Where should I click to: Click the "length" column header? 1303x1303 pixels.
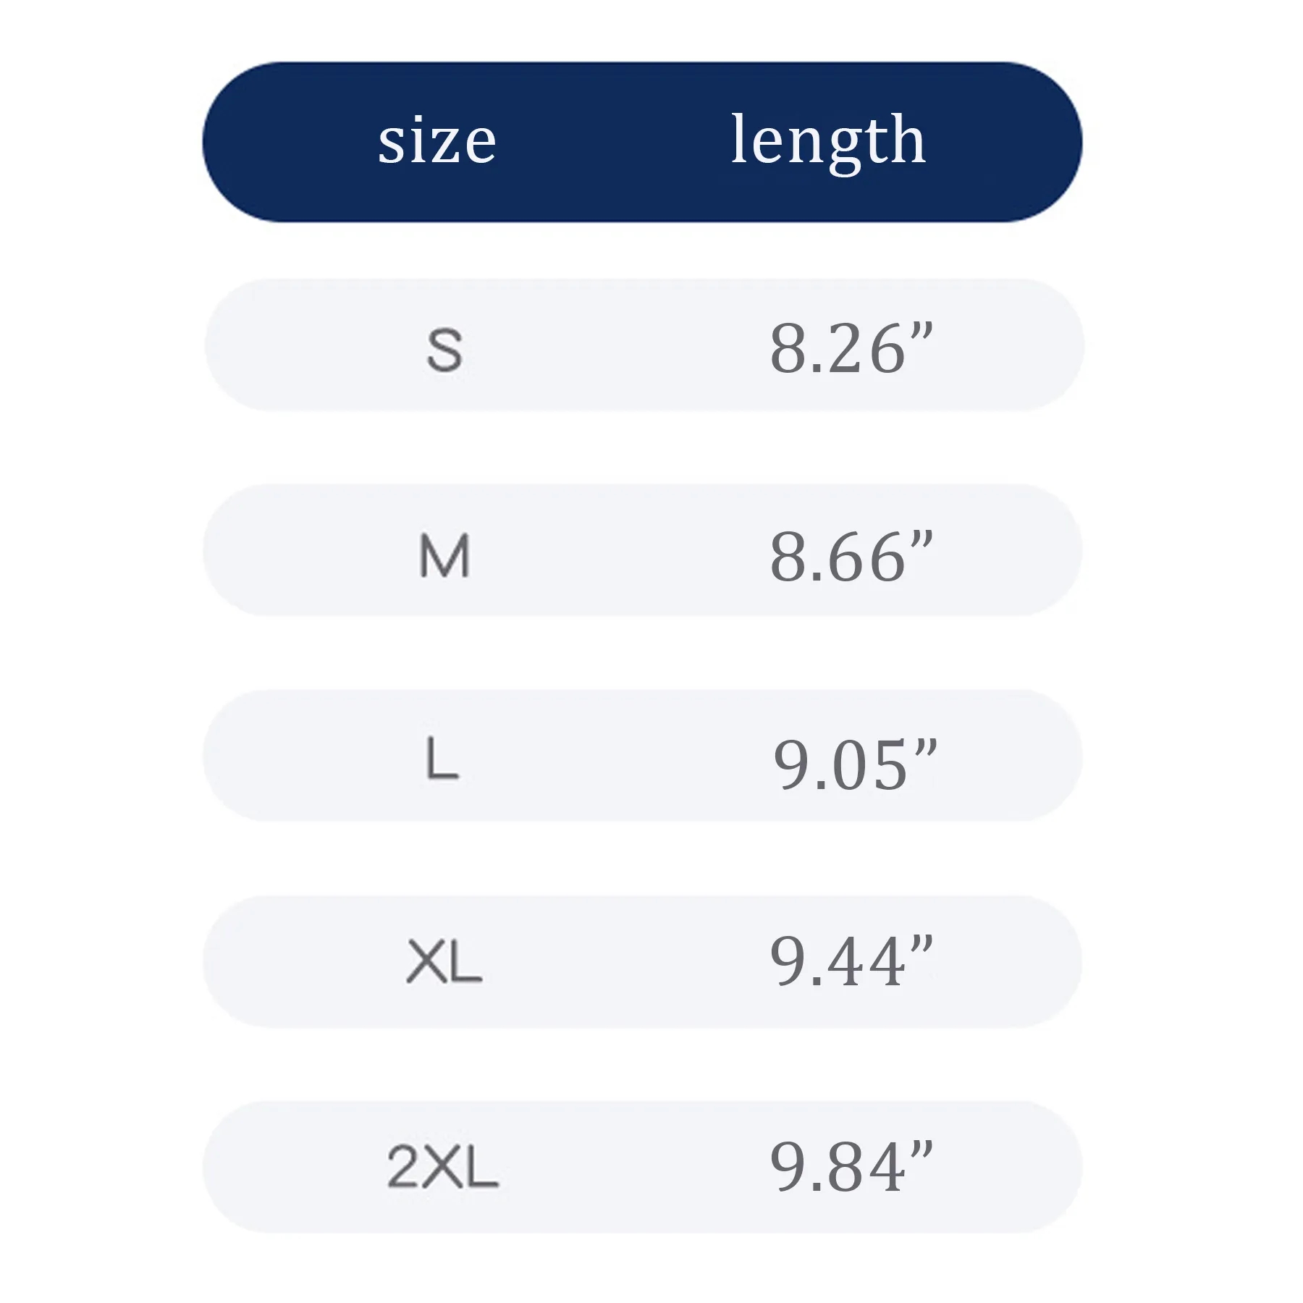(x=827, y=140)
